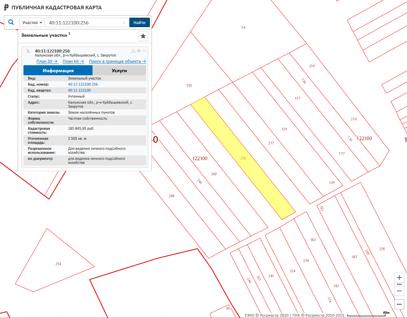Open the План КК link
407x318 pixels.
[x=73, y=62]
